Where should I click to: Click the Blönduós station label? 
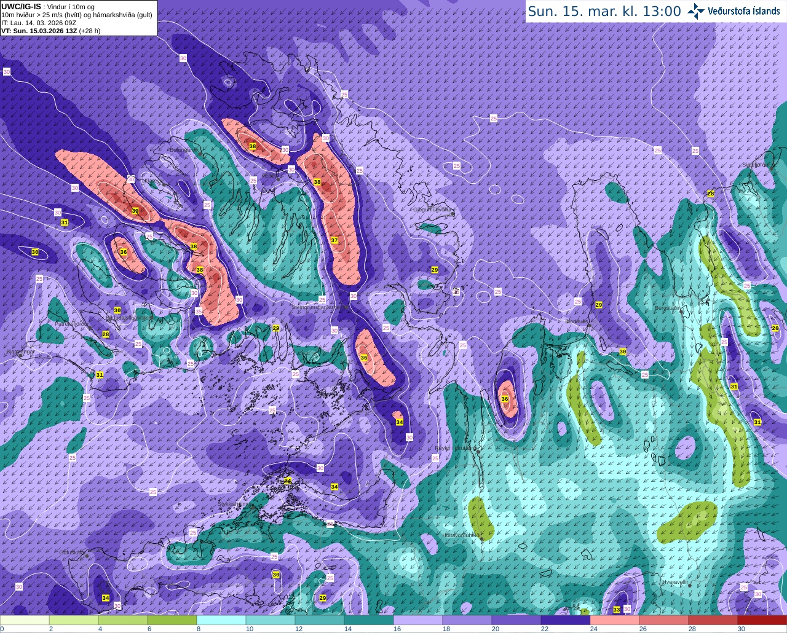(x=577, y=321)
